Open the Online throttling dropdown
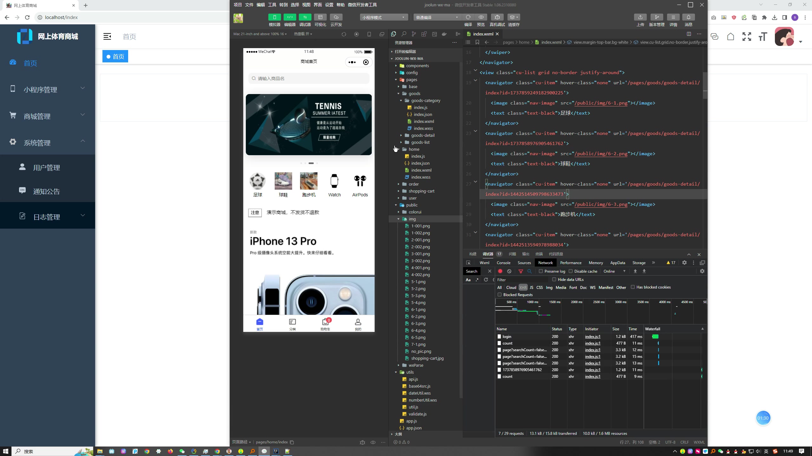This screenshot has height=456, width=812. (614, 271)
